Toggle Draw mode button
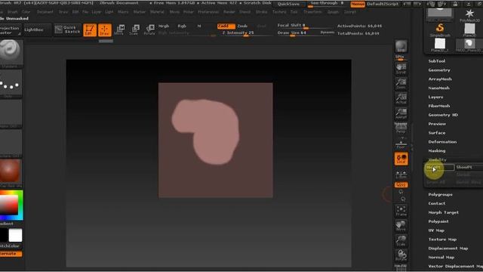The height and width of the screenshot is (272, 483). click(104, 30)
